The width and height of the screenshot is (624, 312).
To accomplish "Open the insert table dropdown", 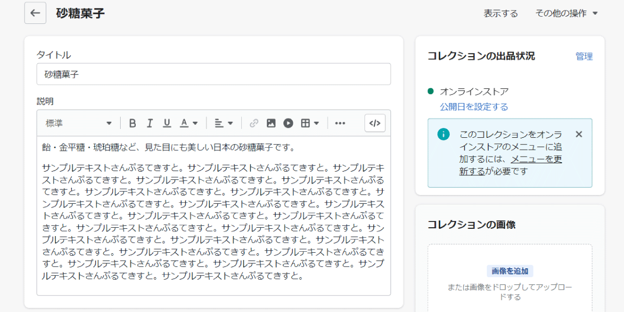I will point(310,123).
